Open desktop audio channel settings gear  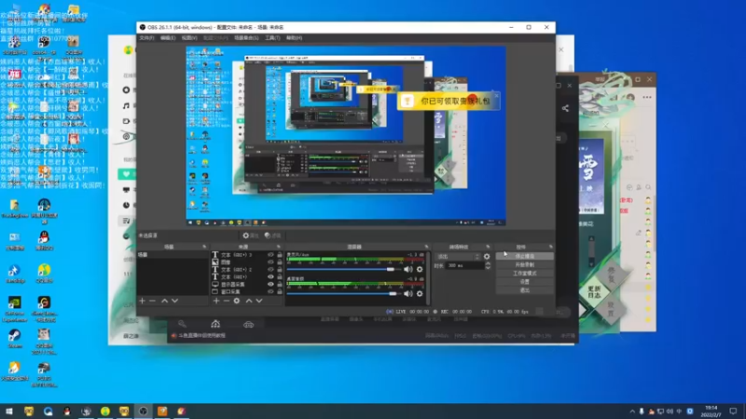click(x=420, y=294)
